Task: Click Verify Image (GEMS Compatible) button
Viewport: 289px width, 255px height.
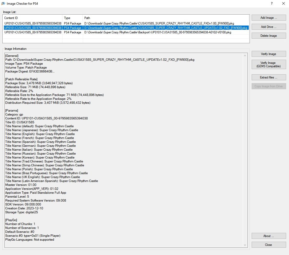Action: [x=269, y=64]
